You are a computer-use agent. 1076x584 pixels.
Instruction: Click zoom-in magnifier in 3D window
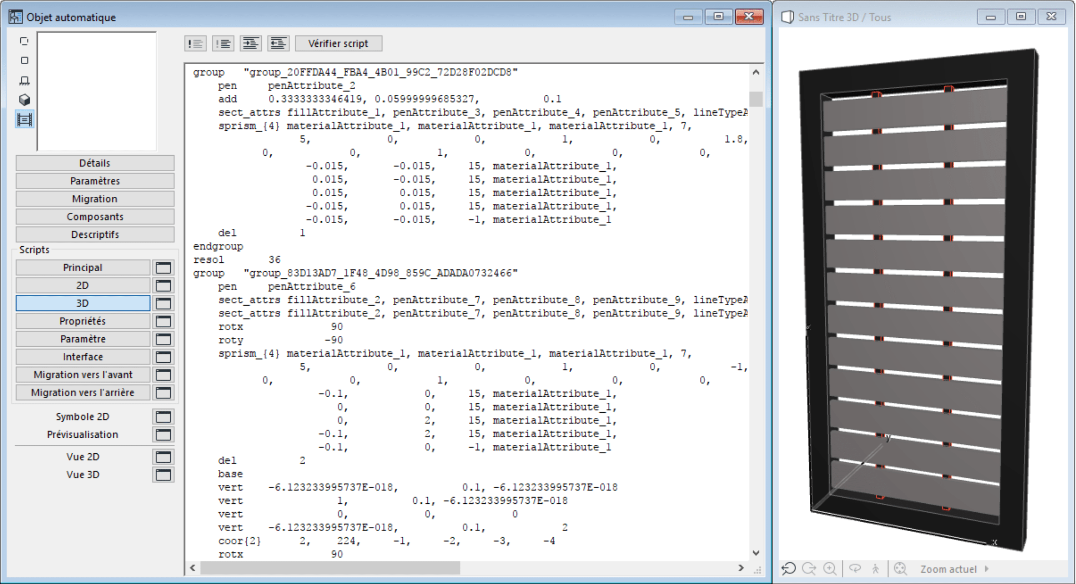(830, 569)
